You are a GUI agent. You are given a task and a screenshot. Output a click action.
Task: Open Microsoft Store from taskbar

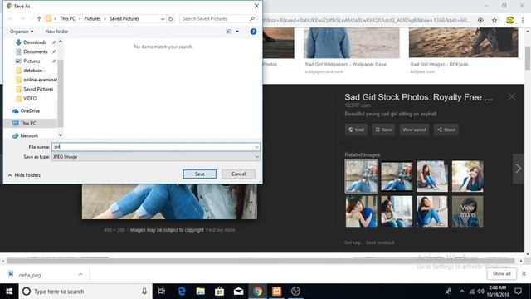pyautogui.click(x=219, y=292)
